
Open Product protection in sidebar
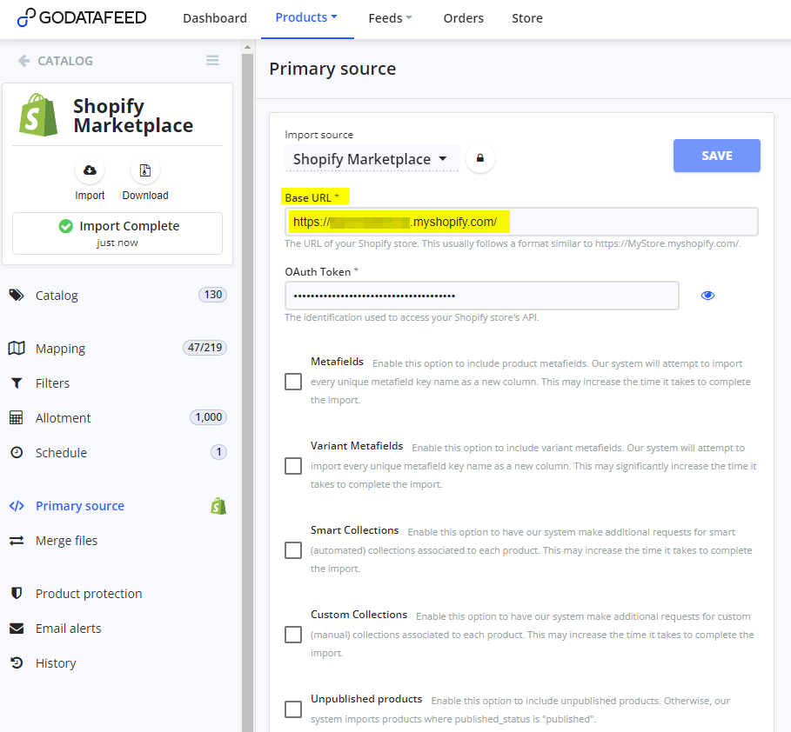[x=89, y=594]
